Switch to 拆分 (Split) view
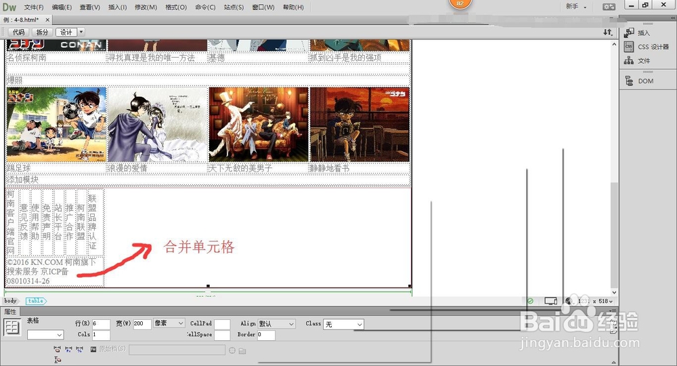Viewport: 677px width, 366px height. click(42, 32)
